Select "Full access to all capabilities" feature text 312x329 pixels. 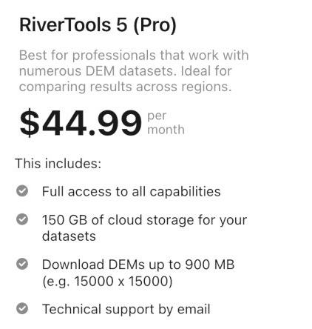point(132,192)
